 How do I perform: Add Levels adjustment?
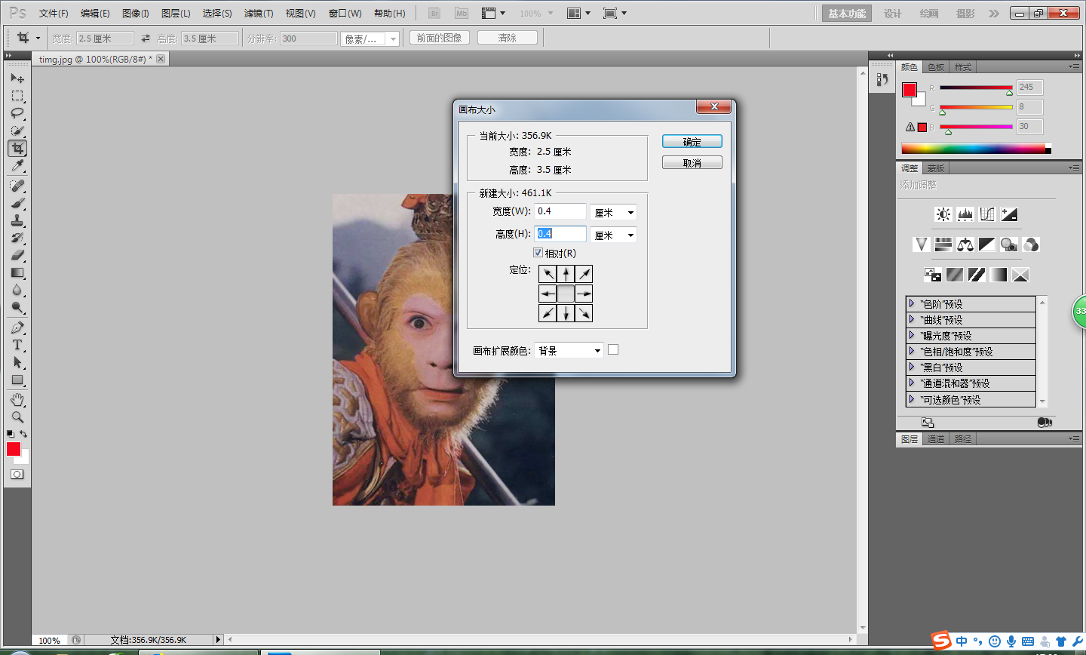[965, 214]
